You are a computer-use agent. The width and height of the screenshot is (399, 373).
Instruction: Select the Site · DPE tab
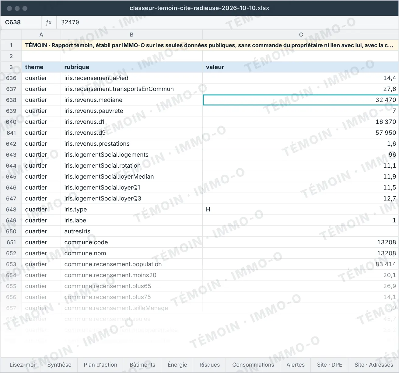(330, 365)
